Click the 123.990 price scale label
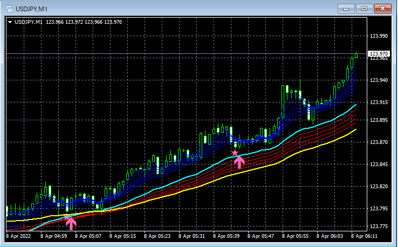Screen dimensions: 398x247 pos(379,36)
